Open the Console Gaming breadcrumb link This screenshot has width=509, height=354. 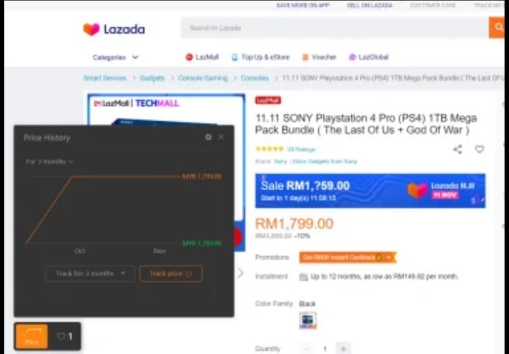(x=203, y=78)
